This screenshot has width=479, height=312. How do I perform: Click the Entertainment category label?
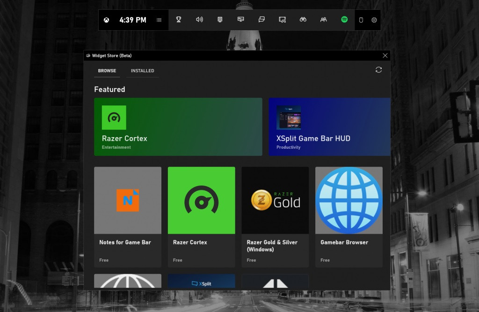coord(116,147)
